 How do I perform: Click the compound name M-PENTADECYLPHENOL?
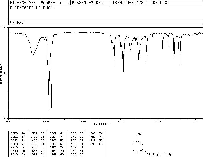31,8
